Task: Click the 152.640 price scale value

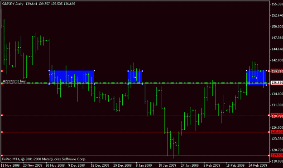Action: pos(277,15)
